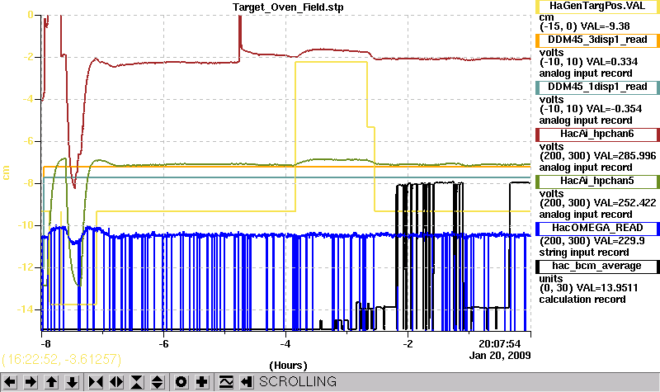Click the 'string input record' description text
The width and height of the screenshot is (660, 392).
pos(584,253)
